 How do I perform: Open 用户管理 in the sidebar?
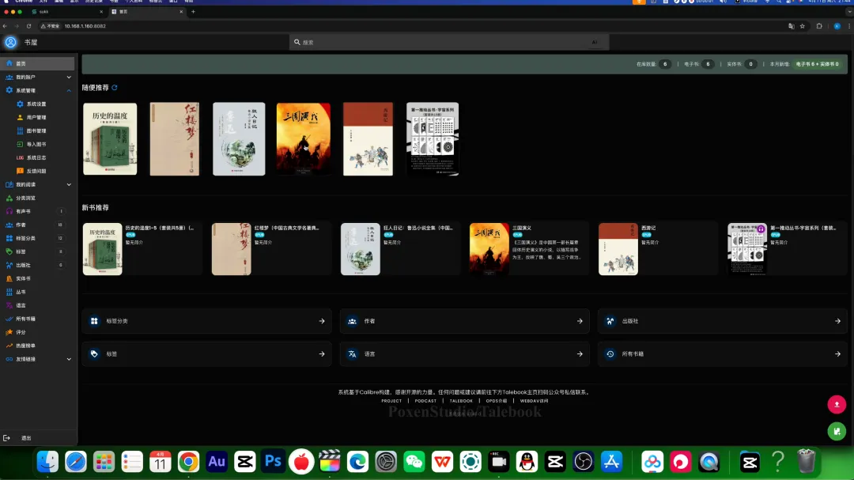point(38,117)
